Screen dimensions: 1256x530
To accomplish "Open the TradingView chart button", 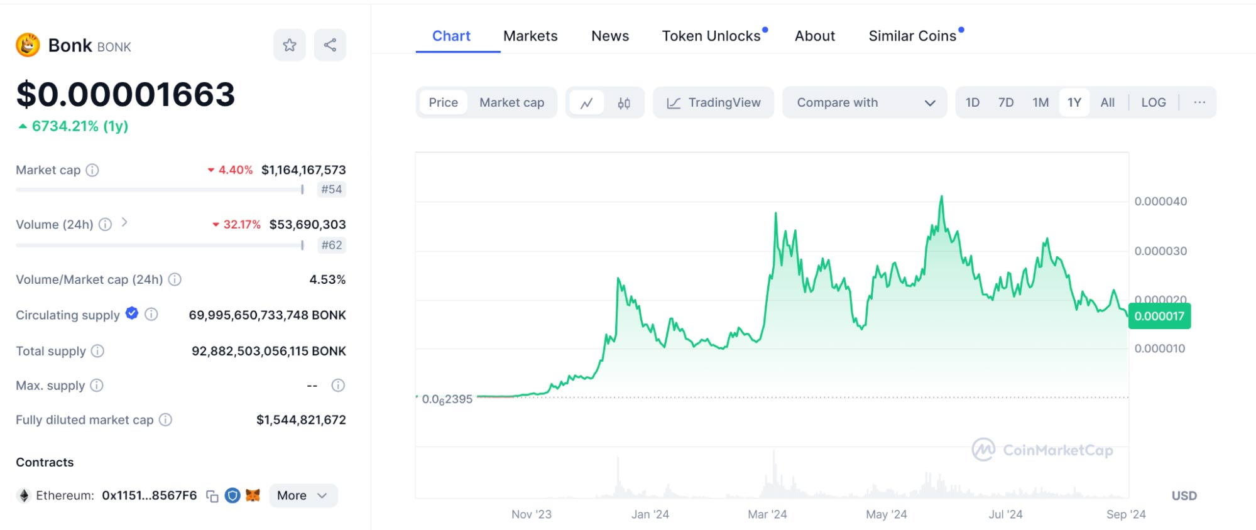I will 713,102.
